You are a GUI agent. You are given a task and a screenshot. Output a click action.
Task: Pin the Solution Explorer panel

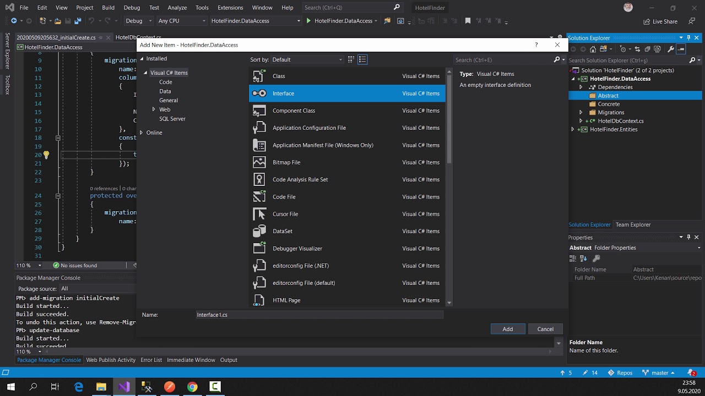click(688, 38)
